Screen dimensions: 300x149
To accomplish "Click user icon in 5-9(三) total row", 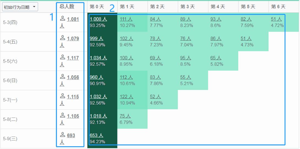I will coord(63,135).
